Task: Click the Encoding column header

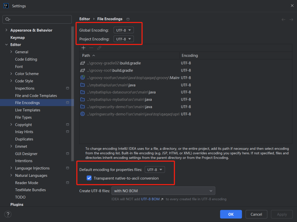Action: coord(236,55)
